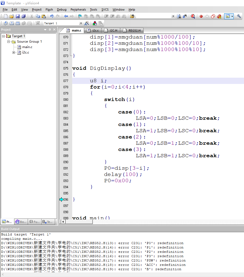Start debug session with magnifier d icon
Screen dimensions: 244x277
point(193,16)
